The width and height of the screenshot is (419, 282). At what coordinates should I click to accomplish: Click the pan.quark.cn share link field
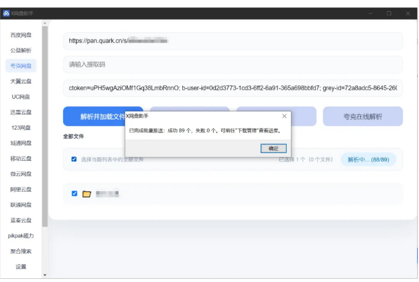232,41
